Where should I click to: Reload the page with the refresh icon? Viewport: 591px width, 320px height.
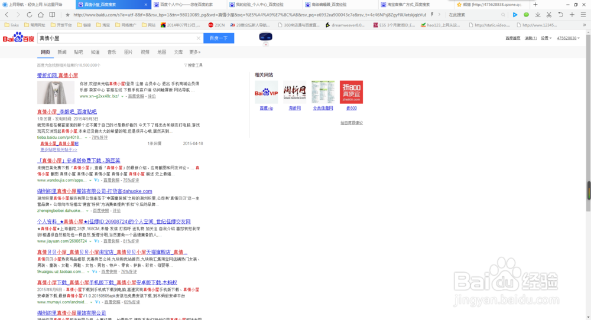pos(29,15)
